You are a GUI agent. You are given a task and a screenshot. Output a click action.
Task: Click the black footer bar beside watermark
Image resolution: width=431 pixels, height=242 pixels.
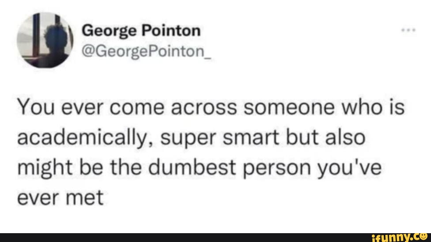point(184,238)
